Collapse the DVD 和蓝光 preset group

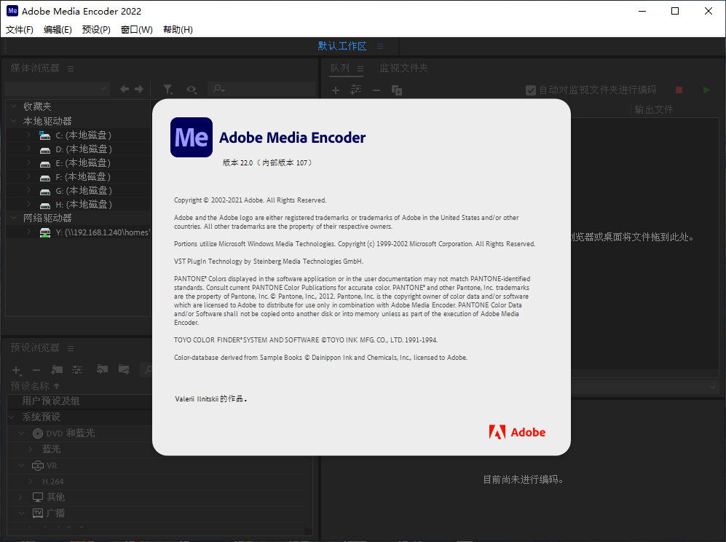(21, 433)
